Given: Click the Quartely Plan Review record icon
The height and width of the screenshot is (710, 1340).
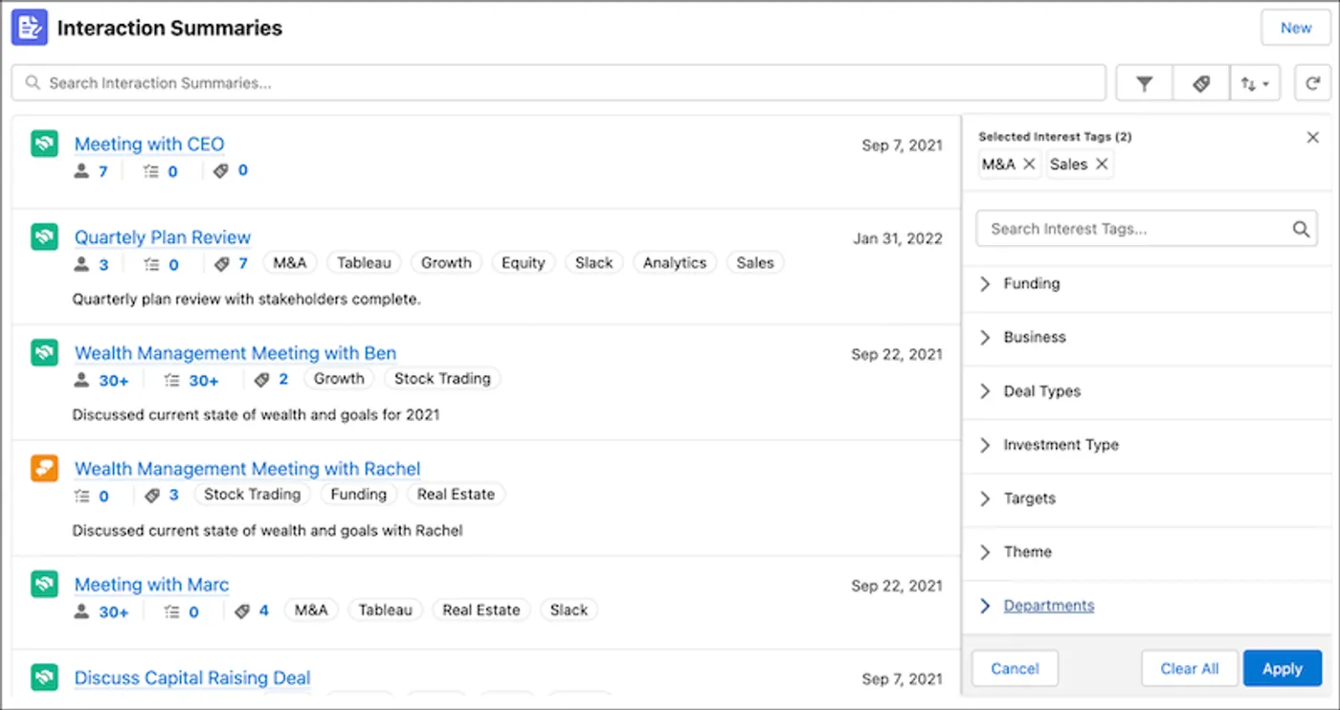Looking at the screenshot, I should pos(45,236).
